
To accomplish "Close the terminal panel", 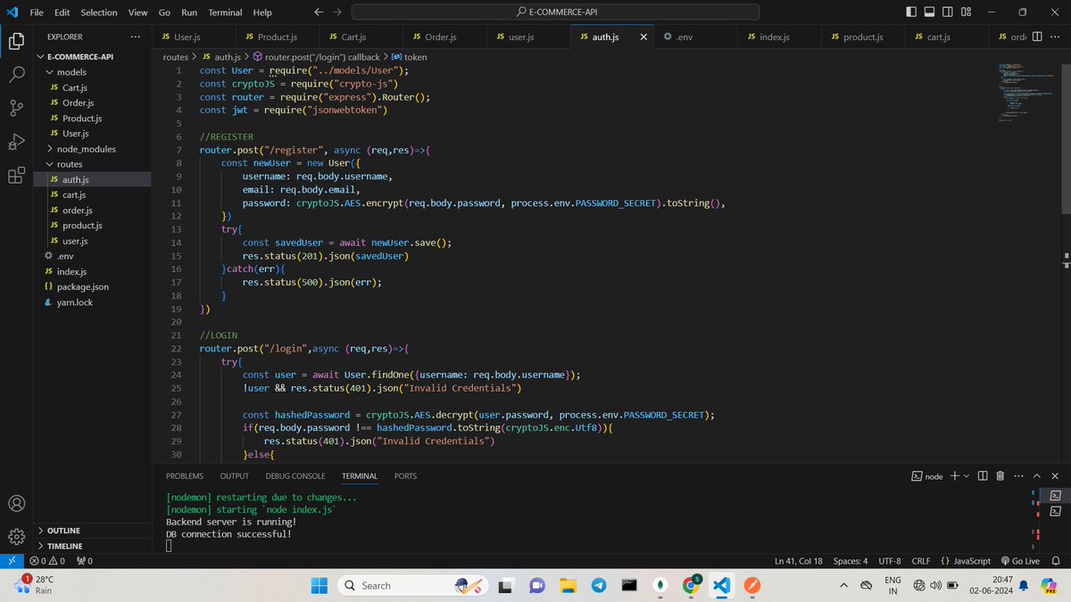I will [1057, 476].
